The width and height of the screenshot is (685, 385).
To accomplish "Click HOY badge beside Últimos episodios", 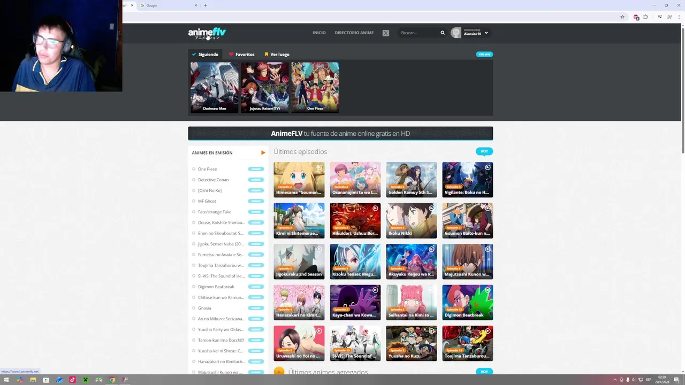I will coord(484,151).
